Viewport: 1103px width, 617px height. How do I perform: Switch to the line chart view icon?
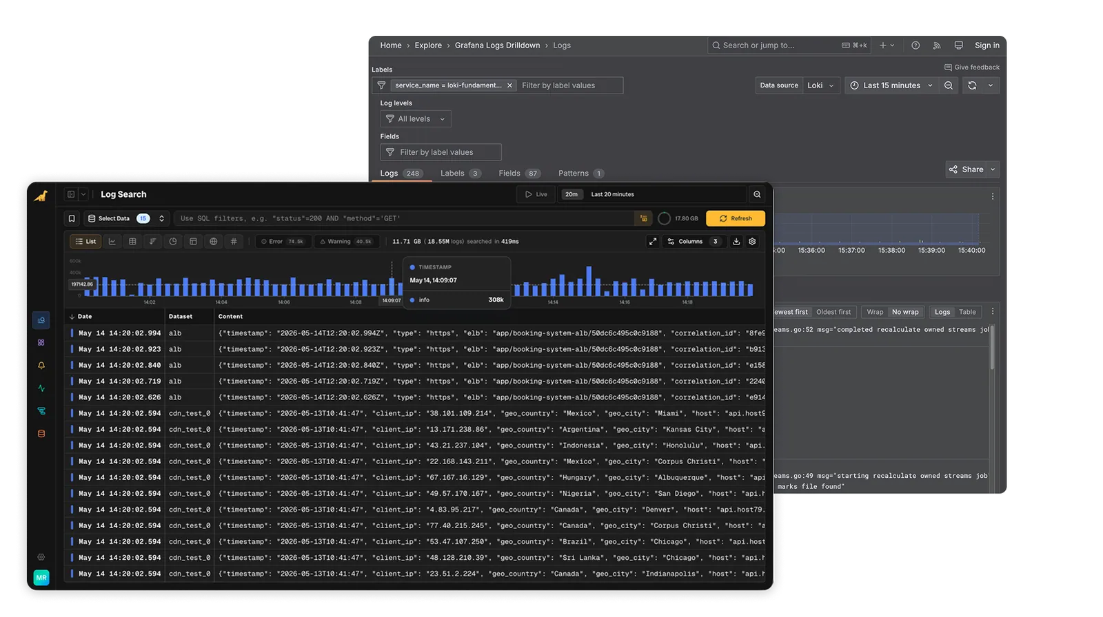(x=112, y=242)
